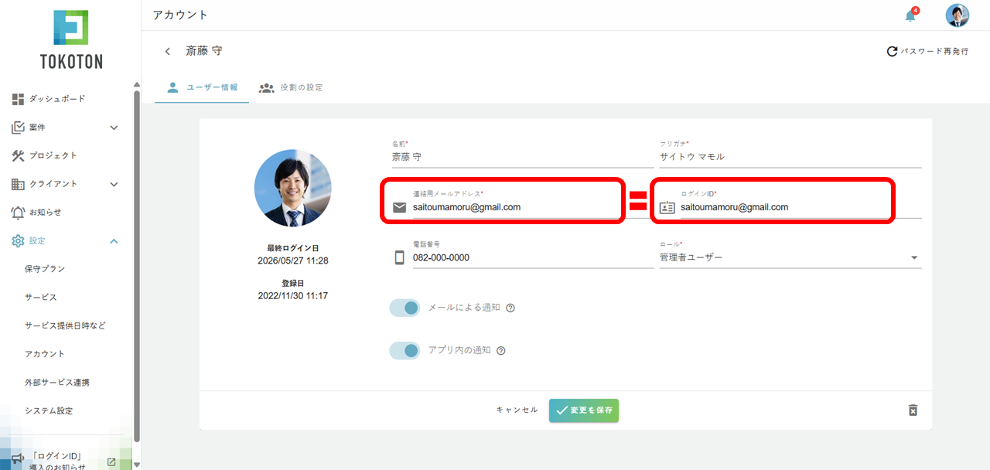
Task: Click the キャンセル button
Action: [517, 410]
